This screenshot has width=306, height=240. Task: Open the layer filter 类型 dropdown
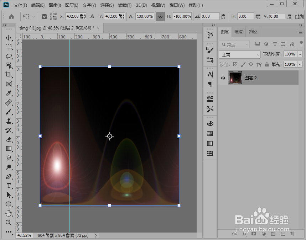[234, 44]
